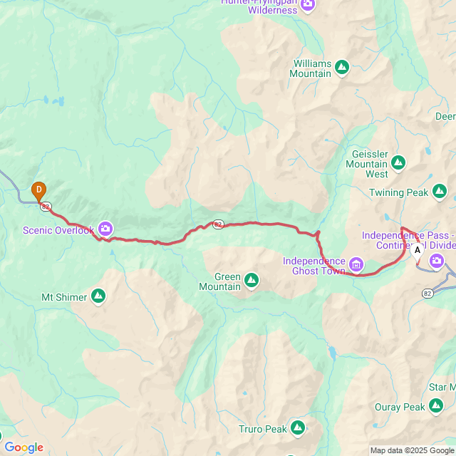Select the Scenic Overlook camera icon
This screenshot has height=456, width=456.
[x=105, y=229]
